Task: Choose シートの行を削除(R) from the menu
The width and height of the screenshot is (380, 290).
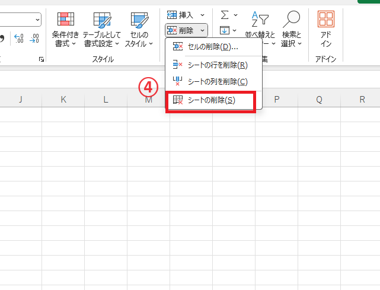Action: pos(213,65)
